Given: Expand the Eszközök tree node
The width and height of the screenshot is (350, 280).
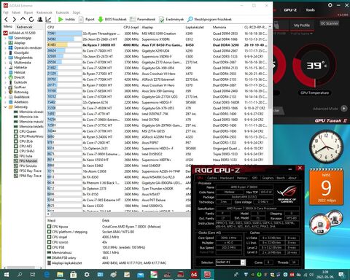Looking at the screenshot, I should [x=6, y=82].
